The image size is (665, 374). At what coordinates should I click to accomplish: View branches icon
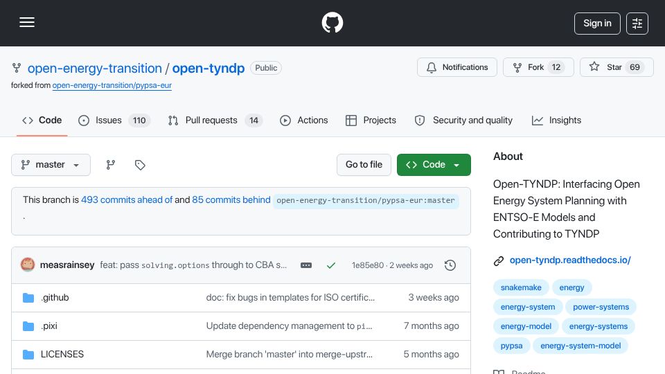(111, 165)
